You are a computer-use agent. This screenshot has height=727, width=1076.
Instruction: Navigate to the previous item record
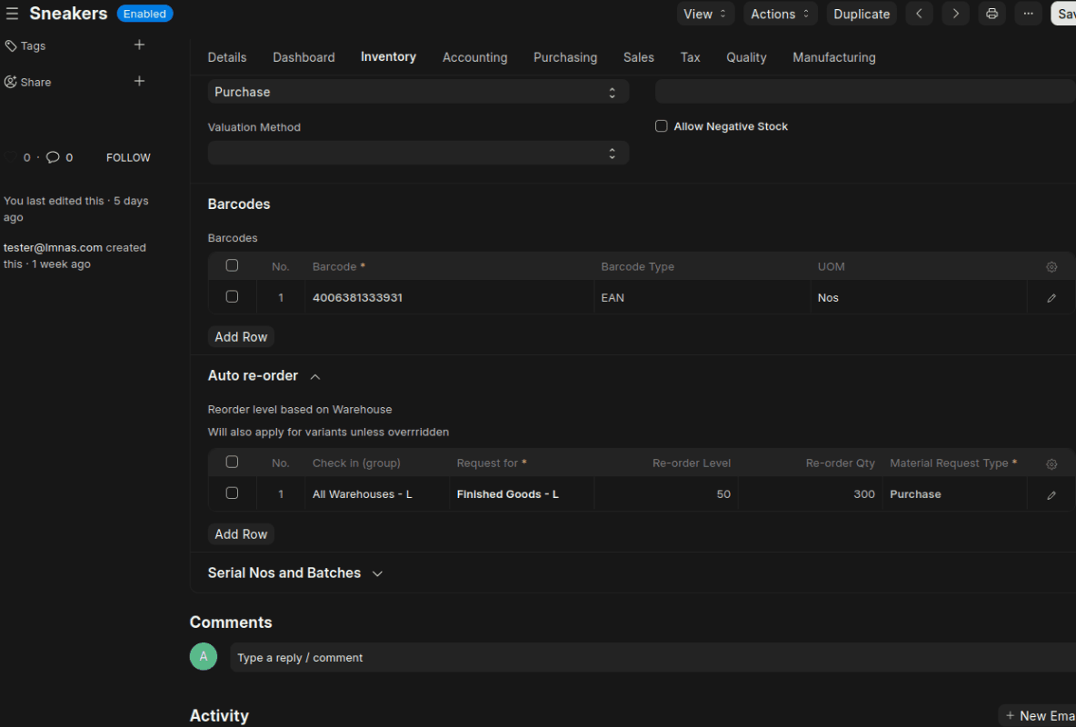(x=919, y=14)
